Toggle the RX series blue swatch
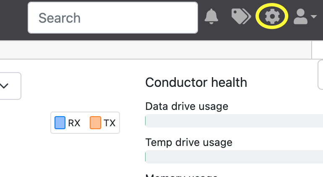This screenshot has width=323, height=177. pos(60,122)
